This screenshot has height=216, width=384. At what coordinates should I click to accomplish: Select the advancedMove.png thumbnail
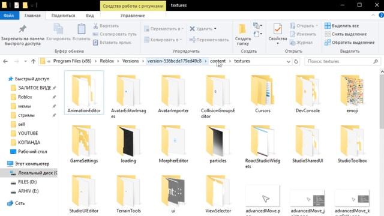tap(263, 199)
